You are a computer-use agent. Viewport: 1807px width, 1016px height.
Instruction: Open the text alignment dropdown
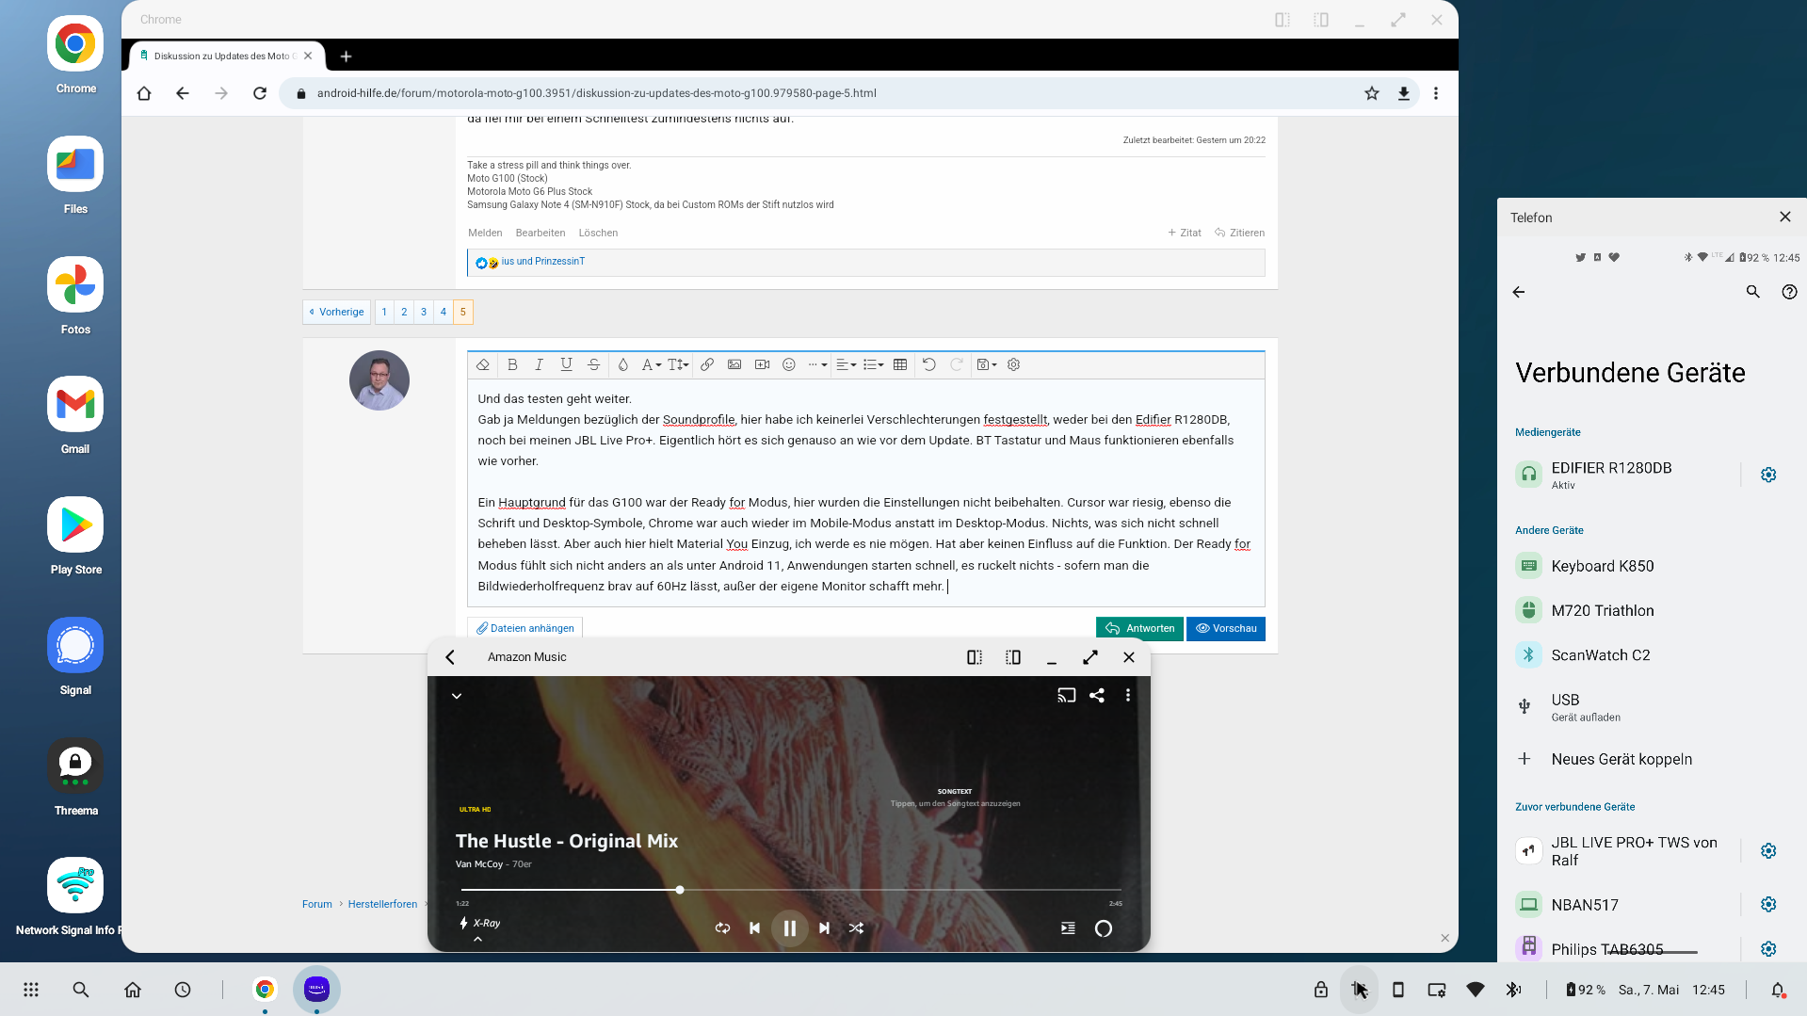point(846,365)
